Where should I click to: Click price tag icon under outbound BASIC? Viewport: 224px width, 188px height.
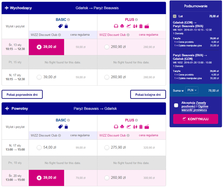[x=60, y=26]
